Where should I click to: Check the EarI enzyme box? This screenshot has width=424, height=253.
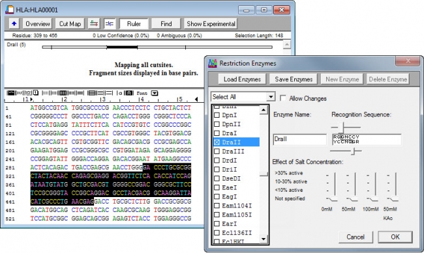coord(217,224)
